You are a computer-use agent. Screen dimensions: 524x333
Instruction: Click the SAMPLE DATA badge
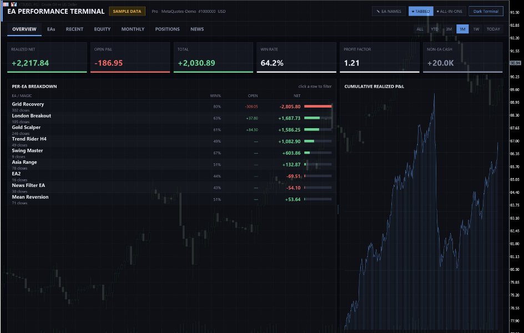click(127, 11)
